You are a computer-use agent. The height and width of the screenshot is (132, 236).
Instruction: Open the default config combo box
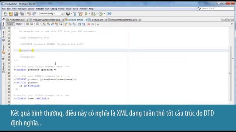(x=52, y=14)
